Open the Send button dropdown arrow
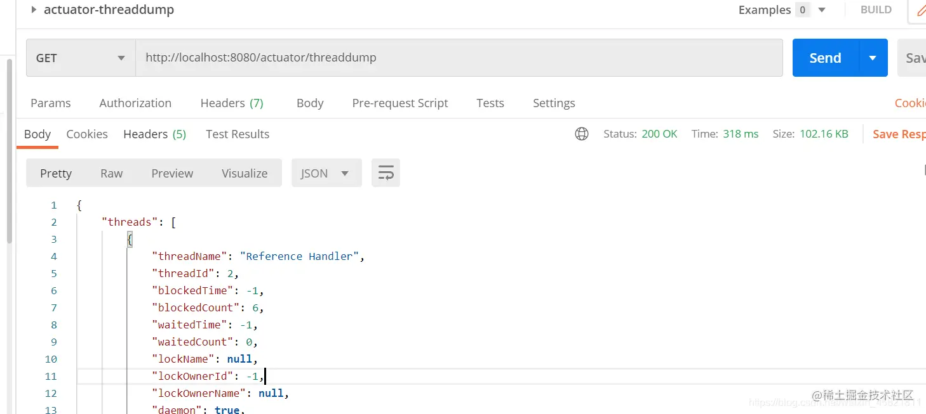 coord(873,58)
